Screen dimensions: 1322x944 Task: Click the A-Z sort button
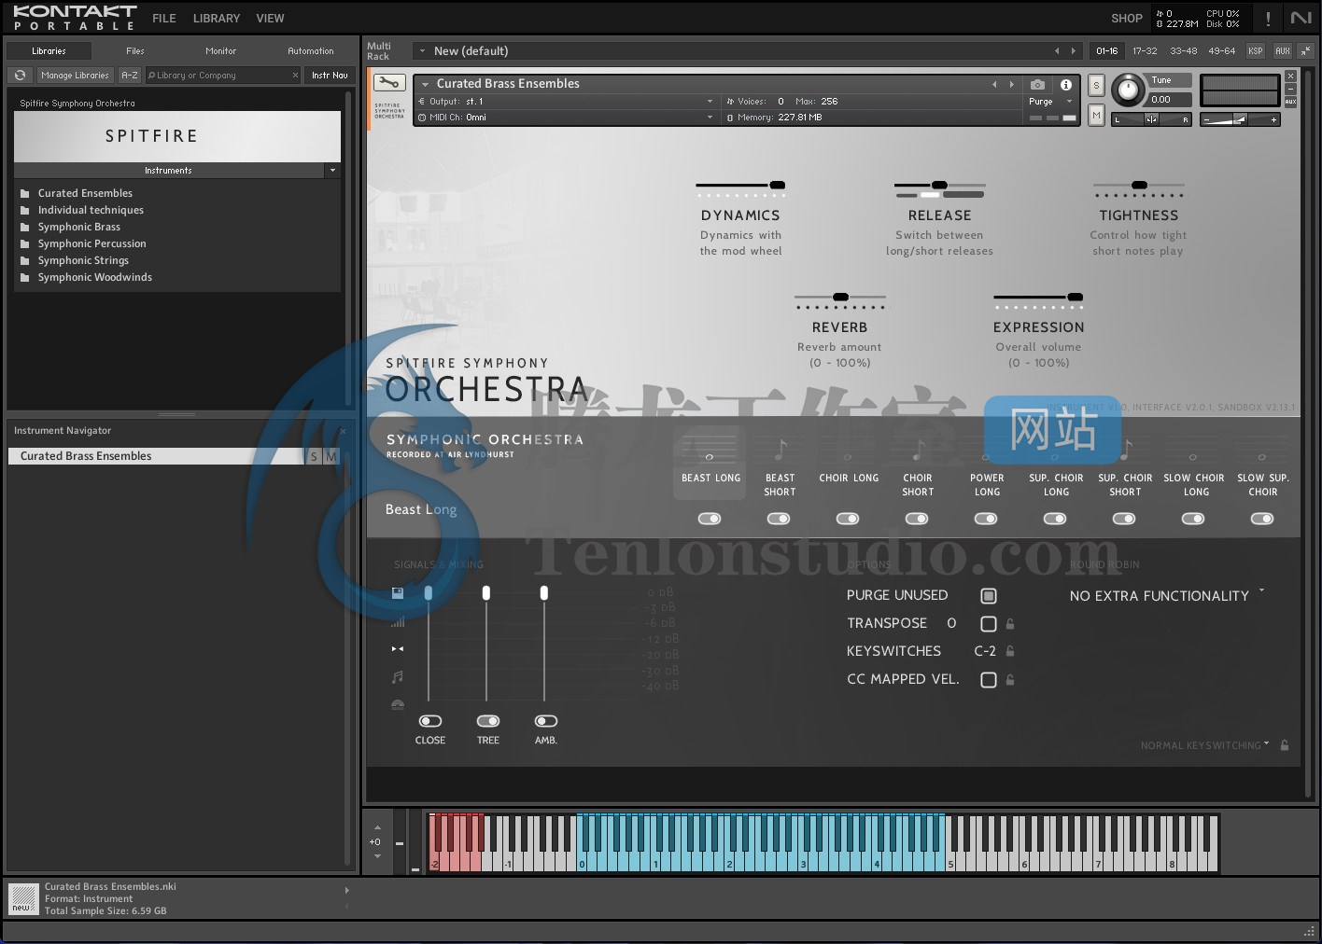(130, 76)
